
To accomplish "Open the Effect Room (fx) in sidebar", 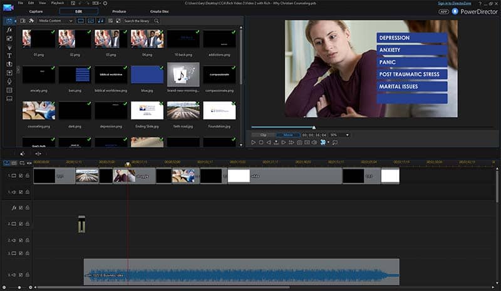I will click(x=9, y=29).
